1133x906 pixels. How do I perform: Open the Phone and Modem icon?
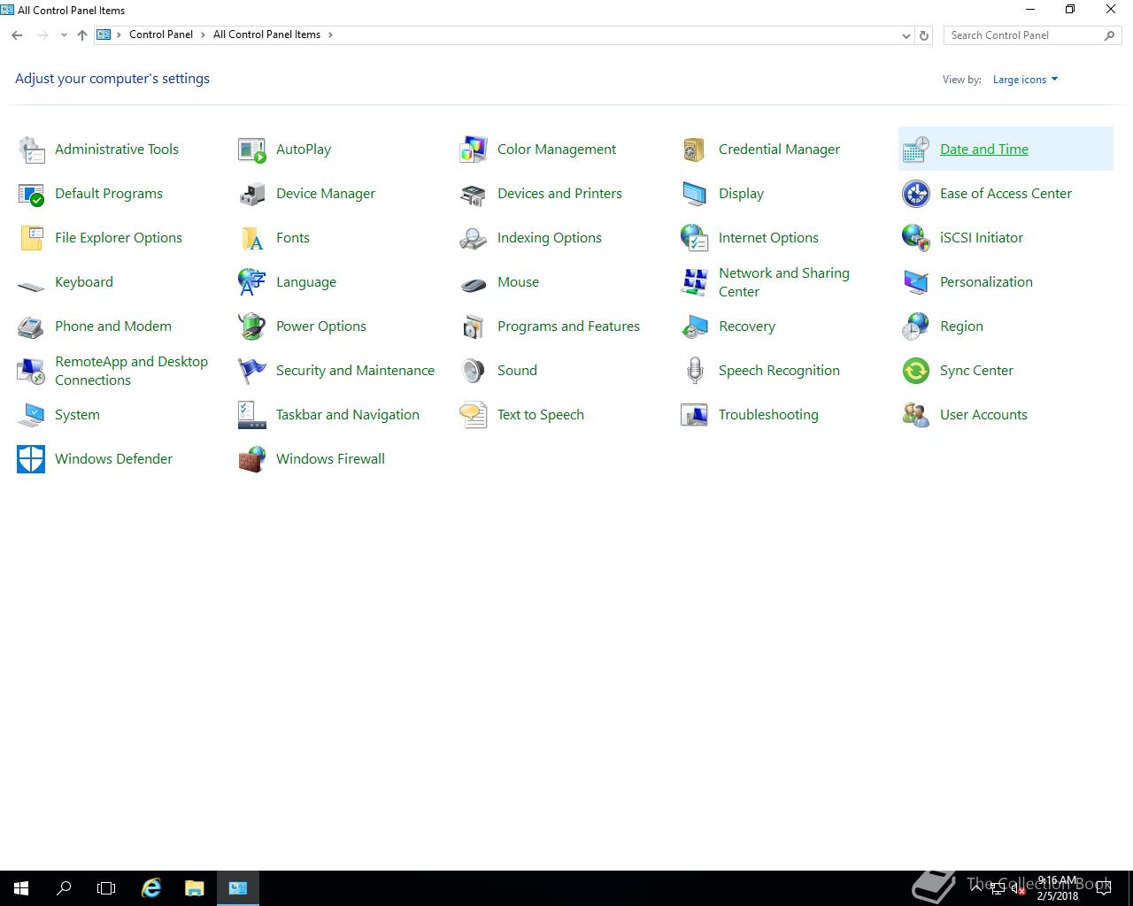tap(31, 326)
